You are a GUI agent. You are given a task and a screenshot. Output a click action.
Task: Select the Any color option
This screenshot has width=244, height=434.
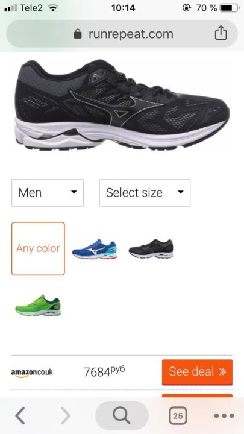pyautogui.click(x=38, y=248)
